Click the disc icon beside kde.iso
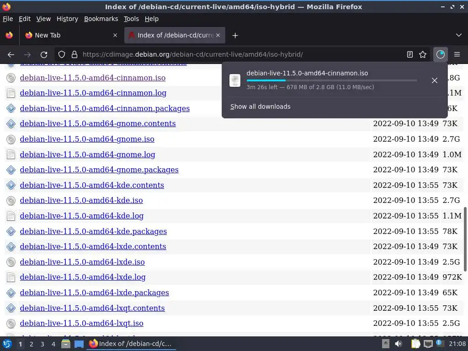This screenshot has height=351, width=468. point(11,201)
